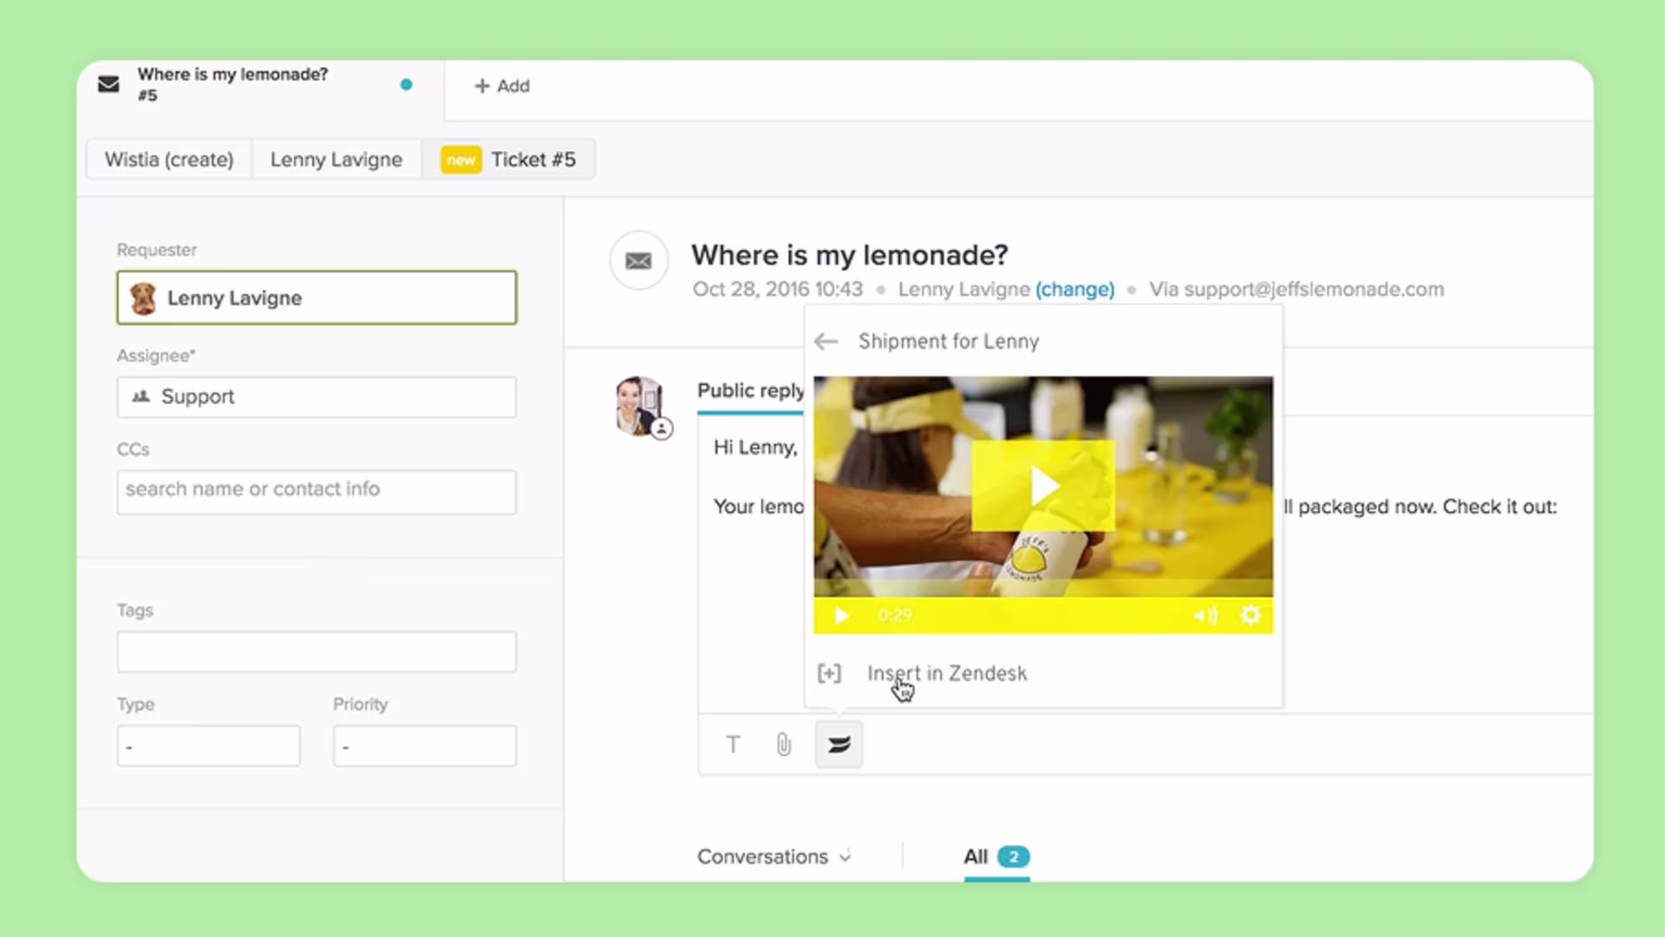The width and height of the screenshot is (1665, 937).
Task: Click into the Tags field
Action: [317, 652]
